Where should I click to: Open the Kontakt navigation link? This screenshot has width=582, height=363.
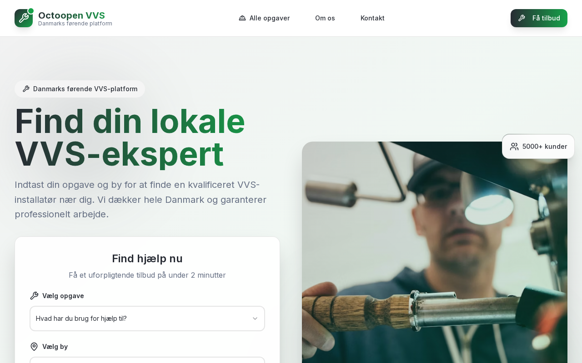click(x=372, y=18)
